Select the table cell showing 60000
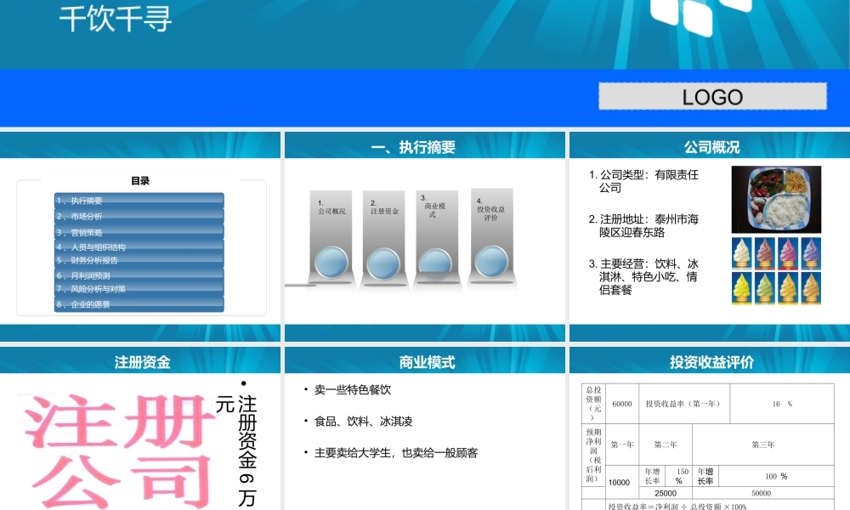Viewport: 850px width, 510px height. 620,404
